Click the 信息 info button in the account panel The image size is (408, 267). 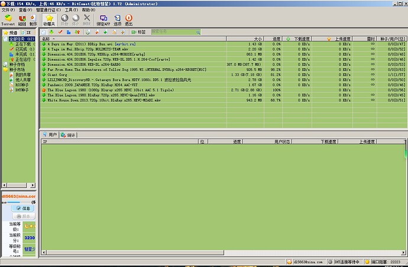22,208
